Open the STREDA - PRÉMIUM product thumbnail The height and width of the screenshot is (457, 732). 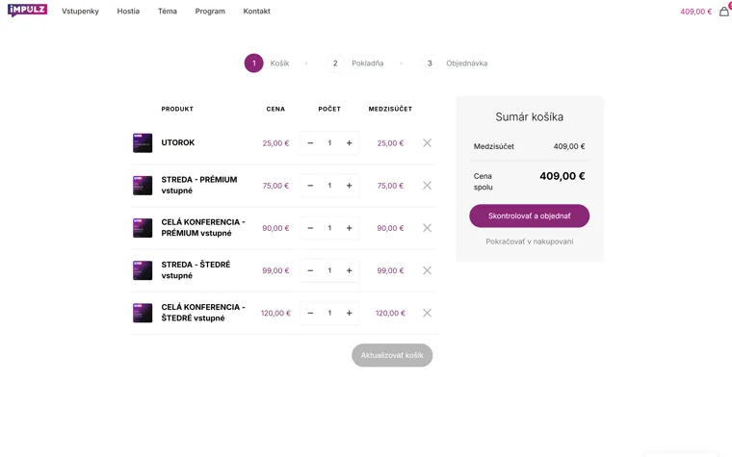coord(143,186)
